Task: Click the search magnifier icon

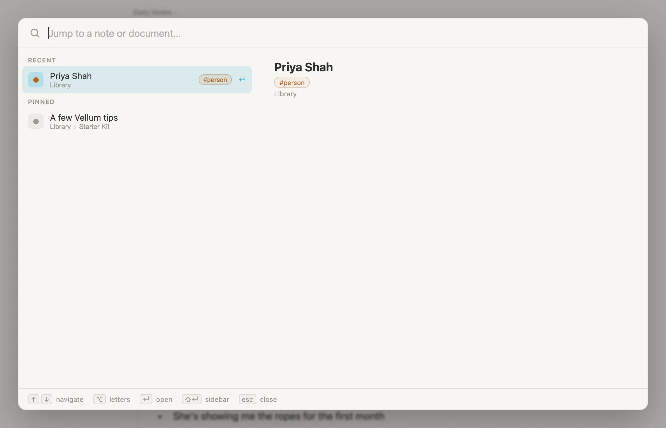Action: 35,33
